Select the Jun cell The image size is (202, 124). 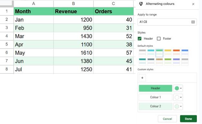click(x=34, y=61)
